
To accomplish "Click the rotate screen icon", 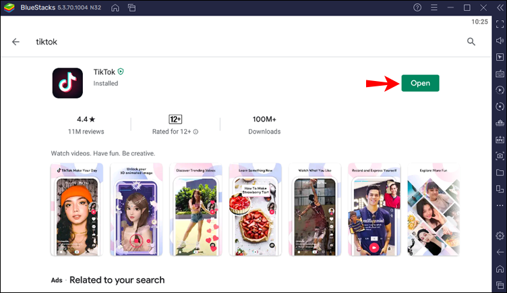I will (x=500, y=107).
